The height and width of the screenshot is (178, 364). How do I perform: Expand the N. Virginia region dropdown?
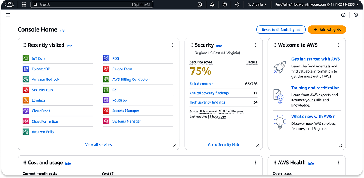point(257,5)
